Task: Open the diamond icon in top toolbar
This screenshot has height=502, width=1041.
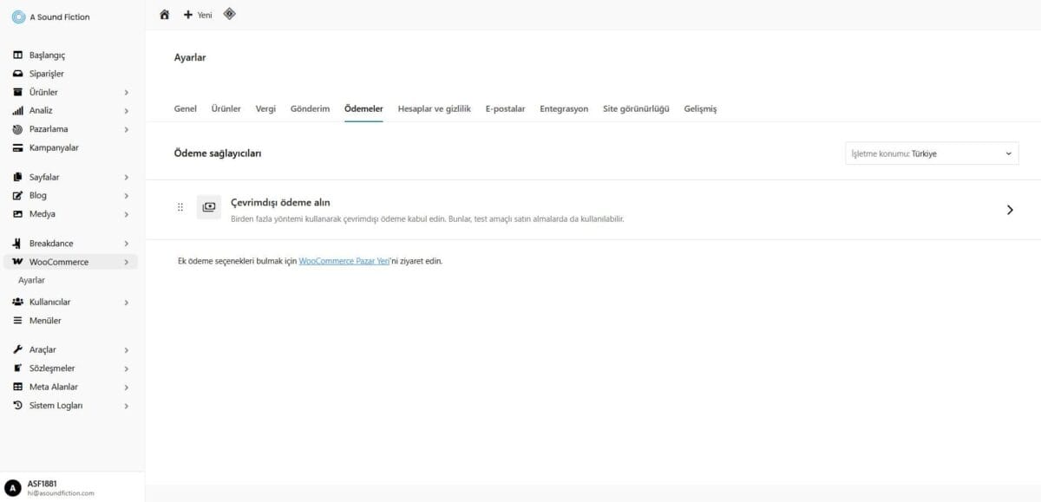Action: [x=229, y=14]
